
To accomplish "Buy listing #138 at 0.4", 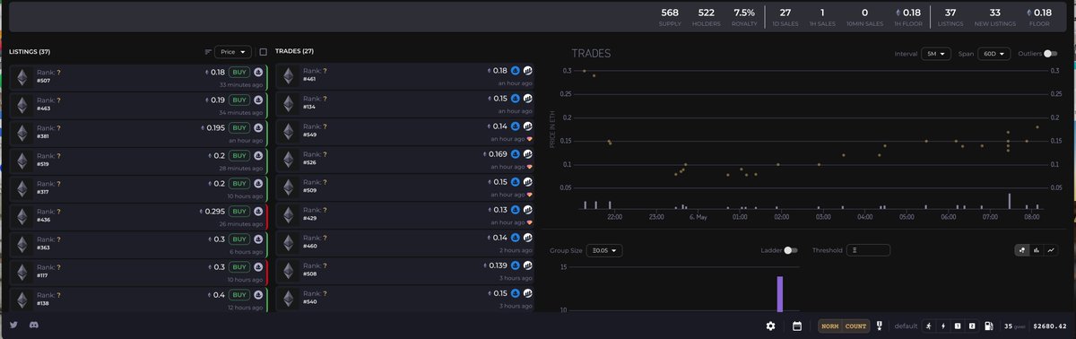I will tap(239, 294).
